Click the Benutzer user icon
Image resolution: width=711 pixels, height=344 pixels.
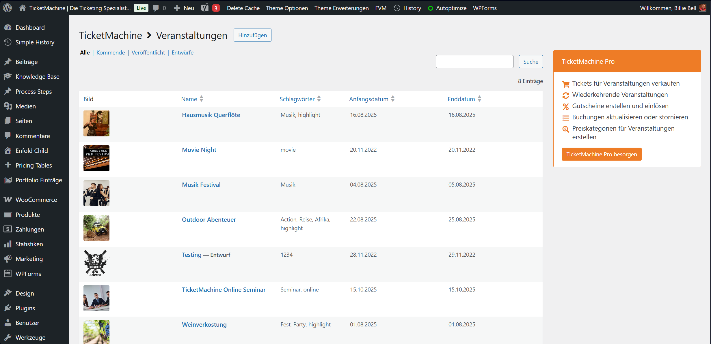[8, 323]
